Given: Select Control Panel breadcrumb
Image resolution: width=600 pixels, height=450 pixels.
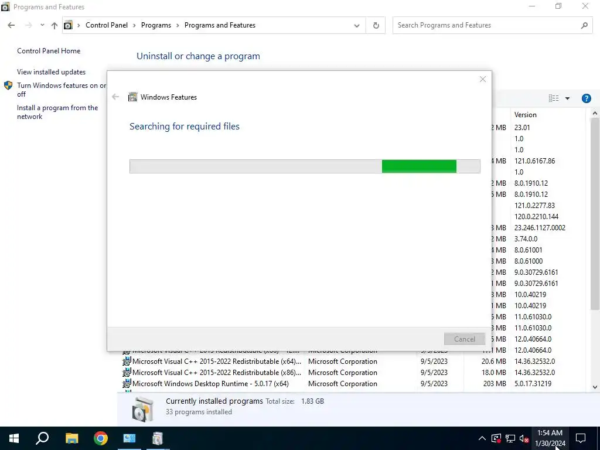Looking at the screenshot, I should pos(107,25).
